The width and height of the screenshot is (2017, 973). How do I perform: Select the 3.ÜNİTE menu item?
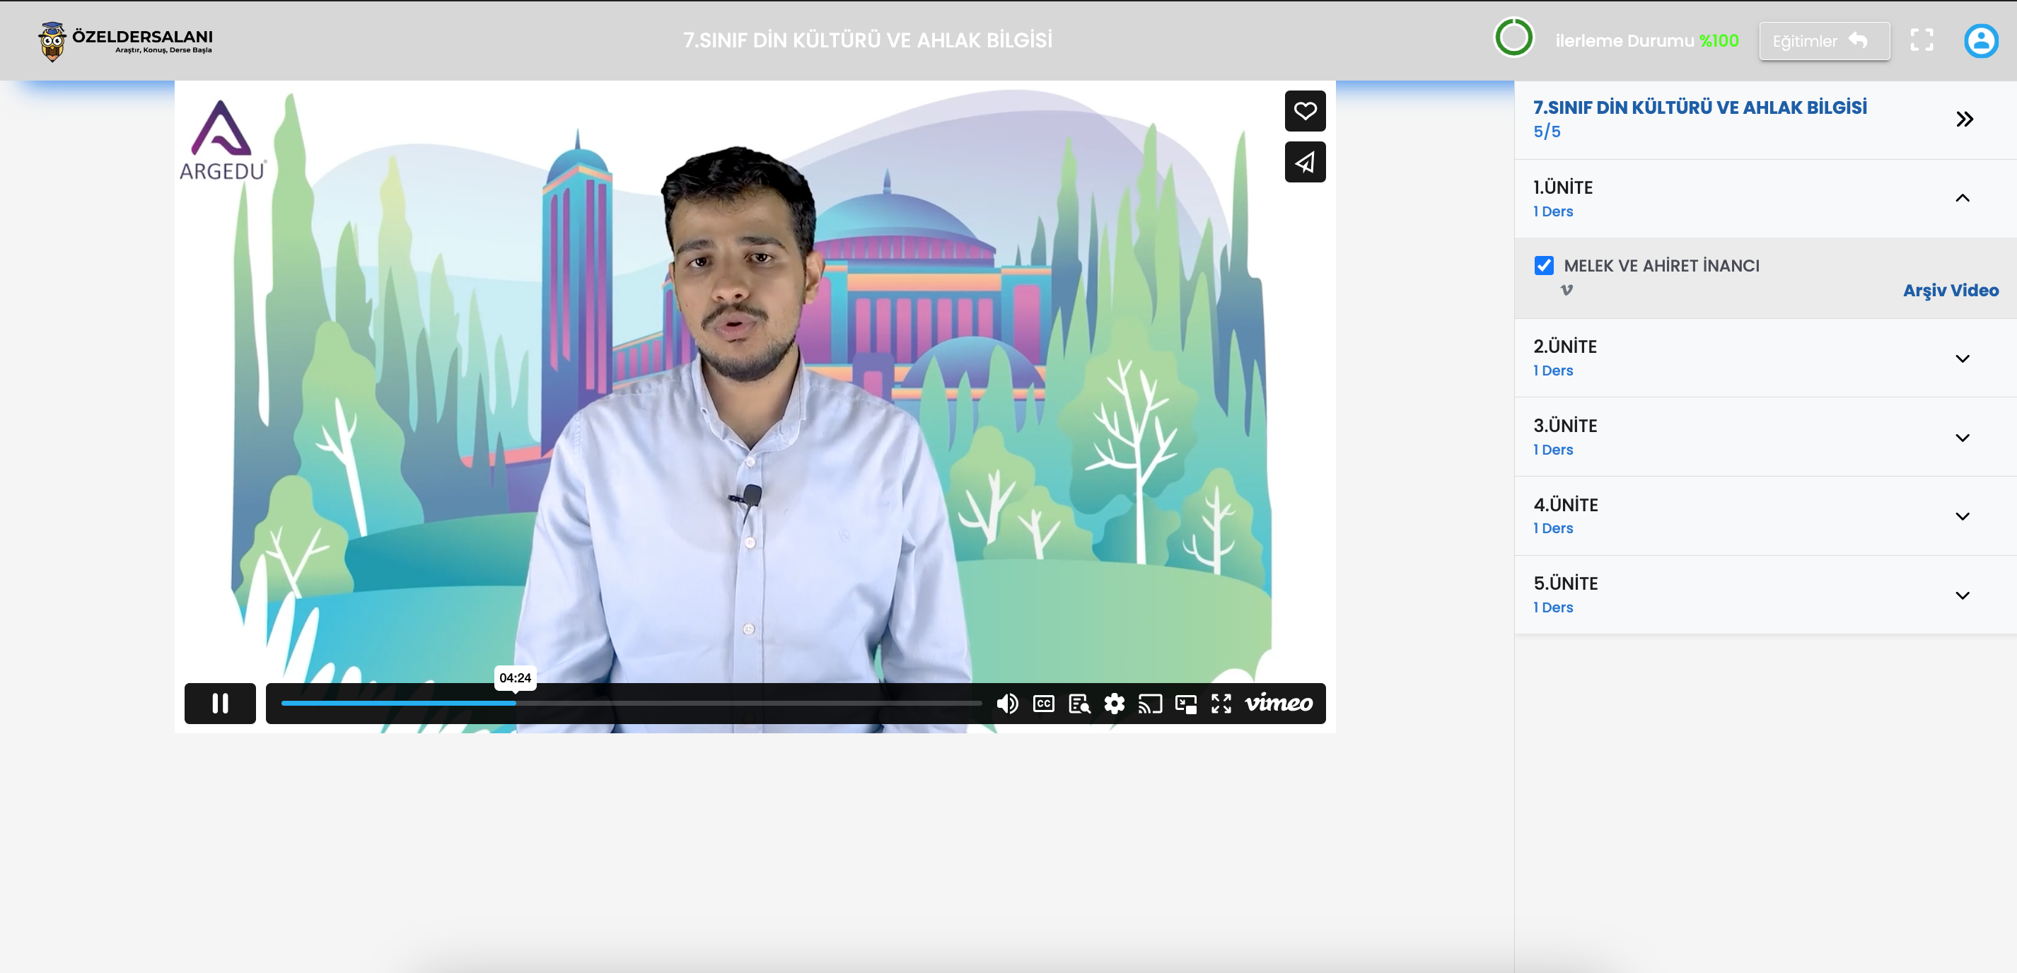tap(1566, 426)
